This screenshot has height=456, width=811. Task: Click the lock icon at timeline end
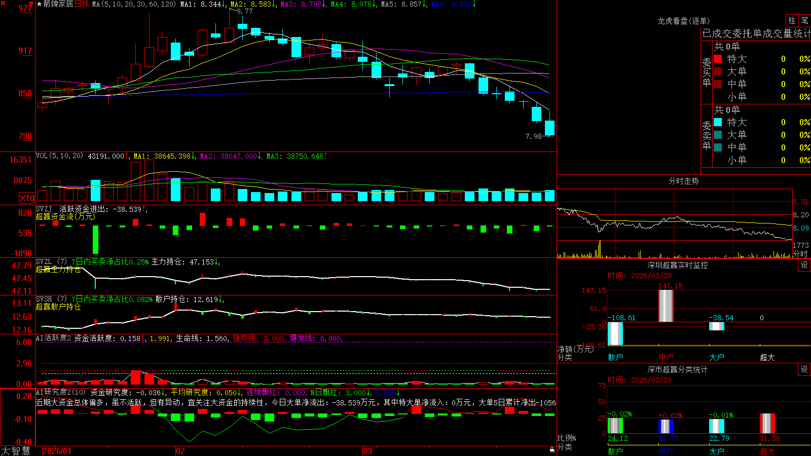(x=552, y=449)
